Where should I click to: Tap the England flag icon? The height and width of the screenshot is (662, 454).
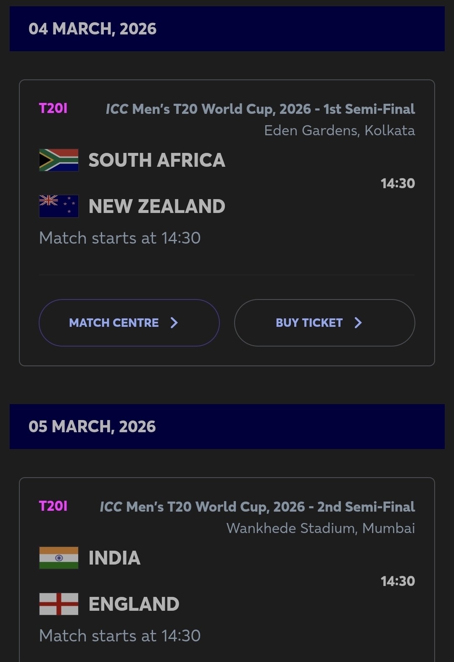click(59, 604)
